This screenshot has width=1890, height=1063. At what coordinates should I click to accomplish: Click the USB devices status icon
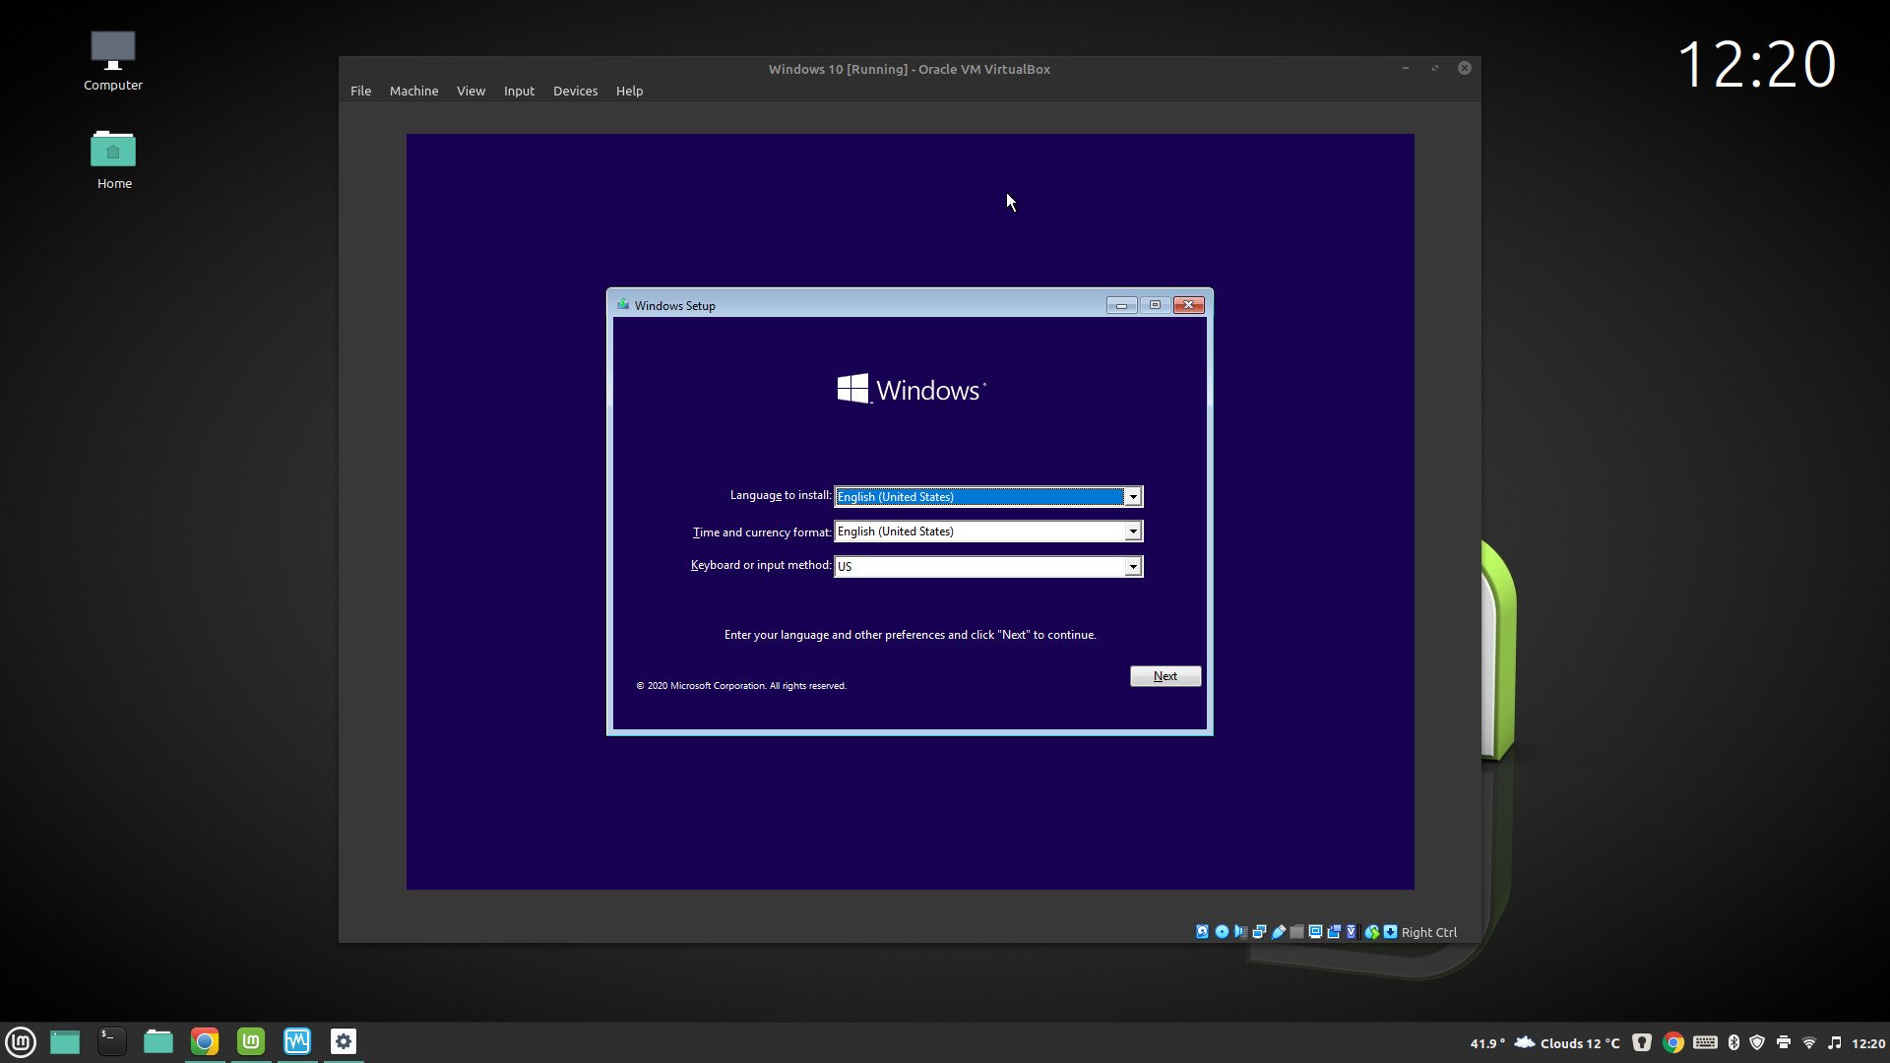[x=1279, y=931]
